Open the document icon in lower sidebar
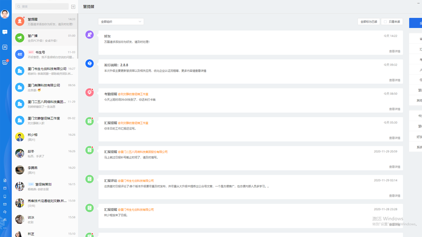422x237 pixels. (x=5, y=180)
